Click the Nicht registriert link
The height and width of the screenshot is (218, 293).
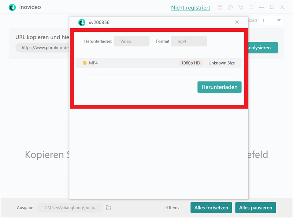click(x=190, y=7)
